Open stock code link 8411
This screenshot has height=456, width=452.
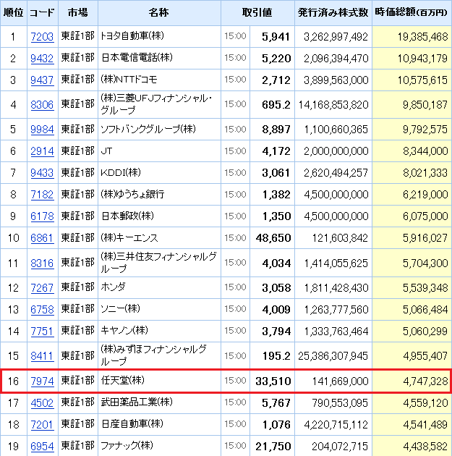[42, 356]
